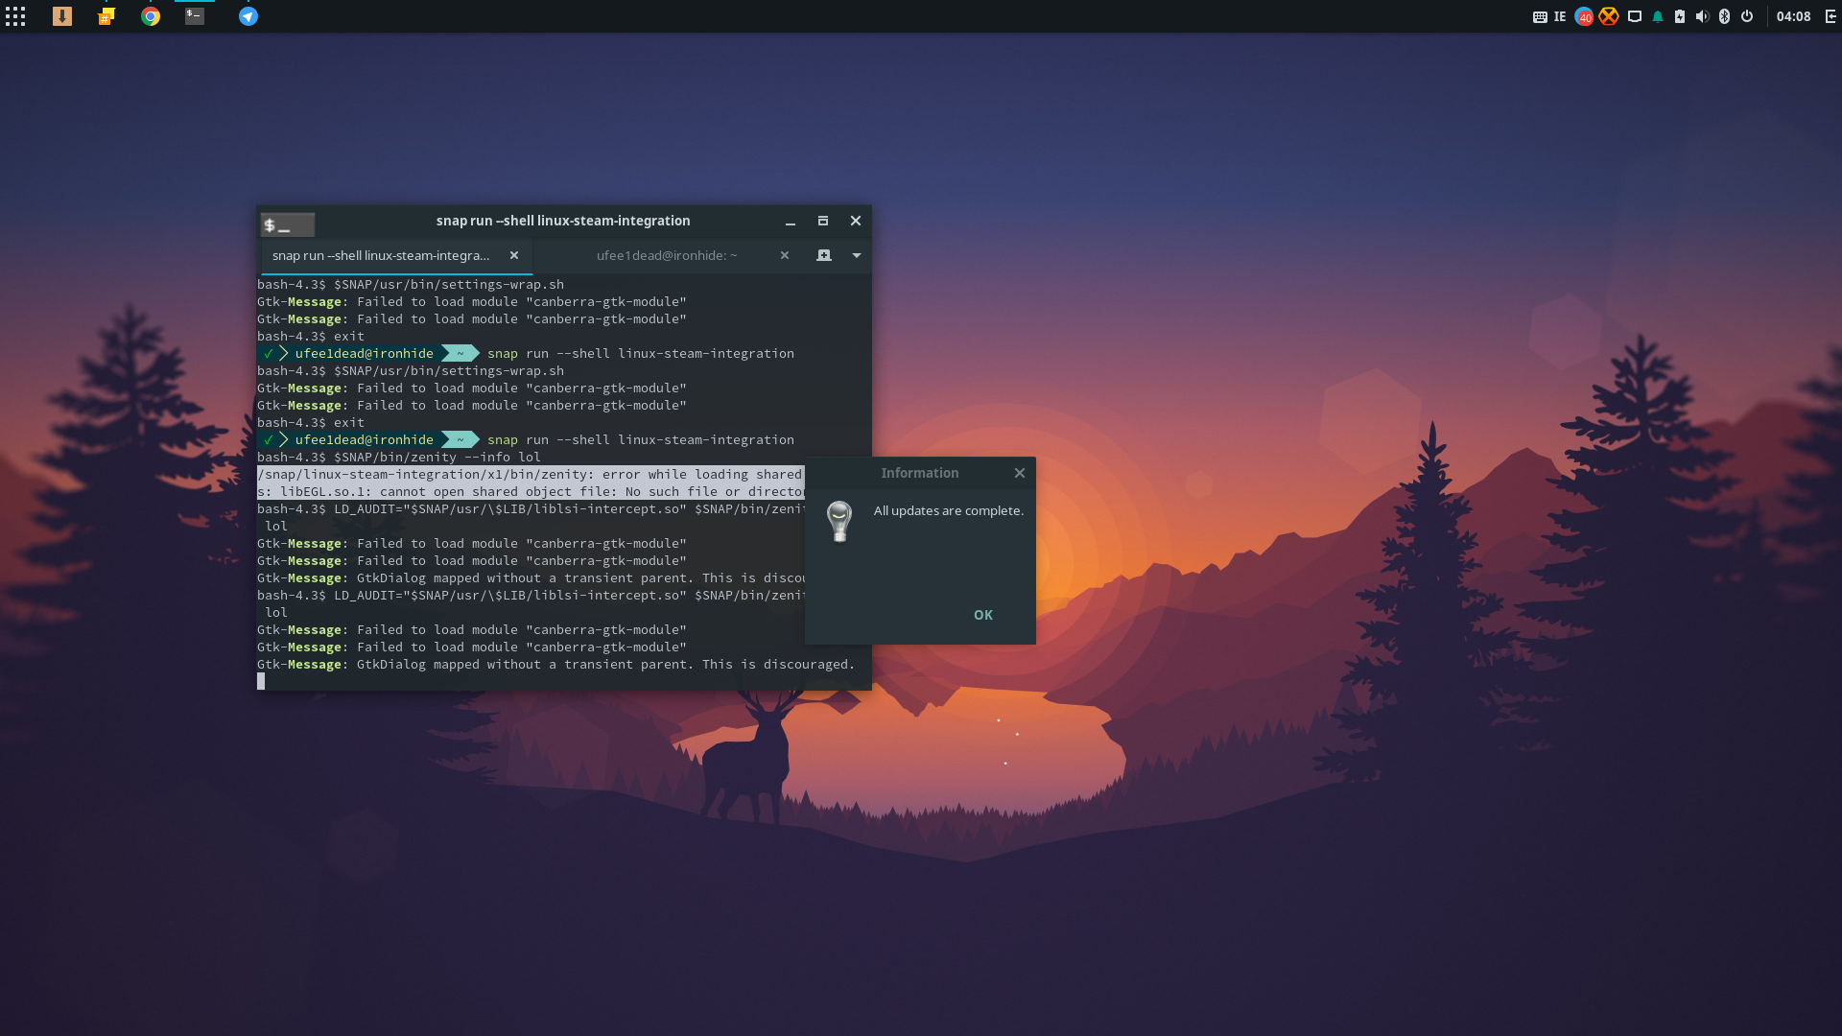Click the on-screen keyboard tray icon
Viewport: 1842px width, 1036px height.
click(x=1540, y=16)
